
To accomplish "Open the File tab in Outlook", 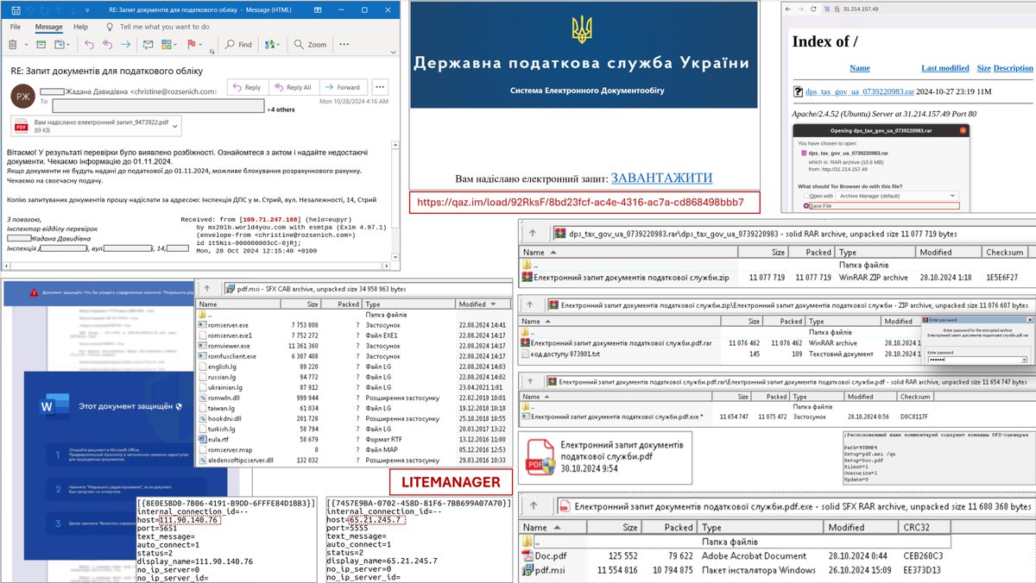I will pyautogui.click(x=16, y=27).
